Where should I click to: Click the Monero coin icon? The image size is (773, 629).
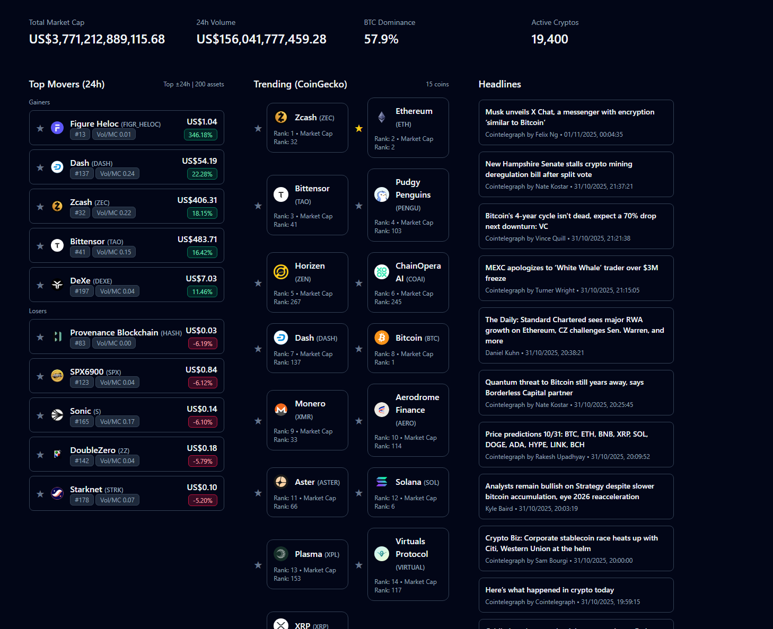point(281,409)
